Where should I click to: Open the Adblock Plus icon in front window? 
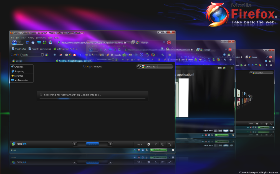point(169,42)
